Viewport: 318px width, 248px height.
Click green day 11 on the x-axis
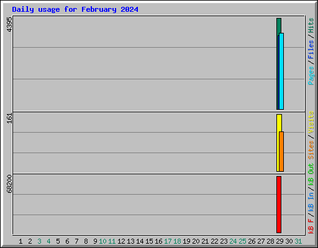point(112,241)
